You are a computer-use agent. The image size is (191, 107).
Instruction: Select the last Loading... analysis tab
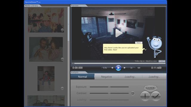click(x=154, y=77)
